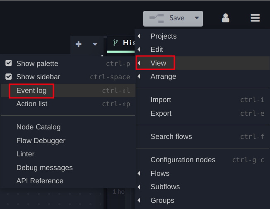Screen dimensions: 270x209
Task: Click Import in the main menu
Action: point(161,100)
